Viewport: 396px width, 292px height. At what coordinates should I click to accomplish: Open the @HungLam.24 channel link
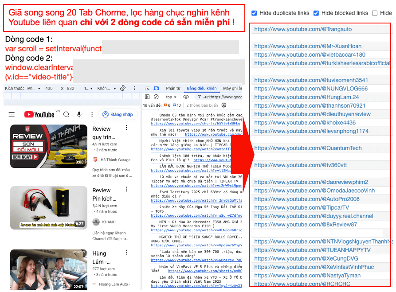click(306, 97)
